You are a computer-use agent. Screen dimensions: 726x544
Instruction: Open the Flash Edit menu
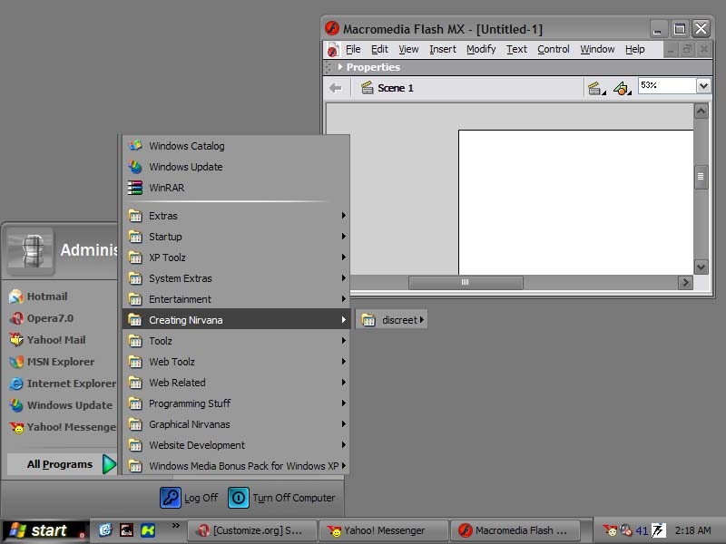379,49
